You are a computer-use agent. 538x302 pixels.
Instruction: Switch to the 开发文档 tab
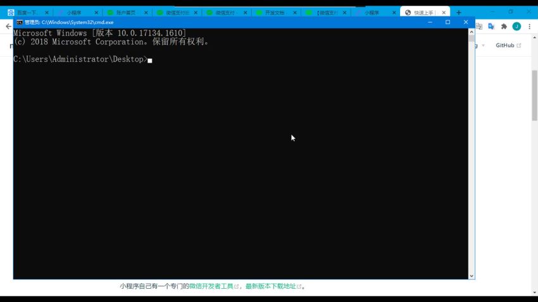[275, 13]
